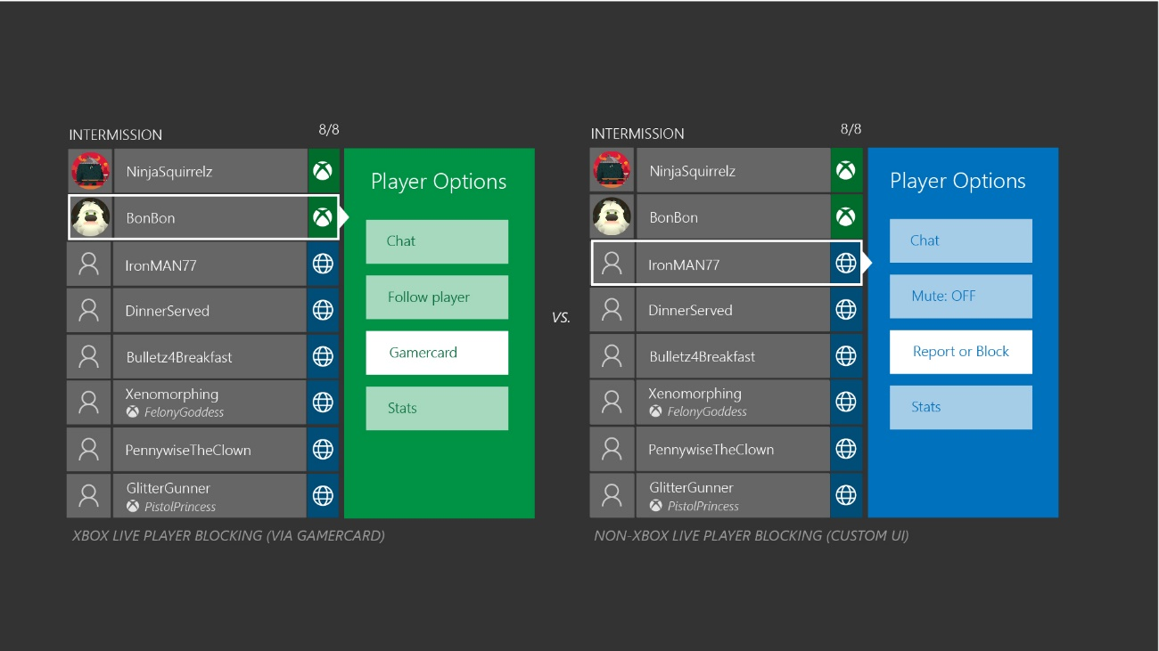1159x651 pixels.
Task: Select Bulletz4Breakfast name in right player list
Action: click(x=703, y=356)
